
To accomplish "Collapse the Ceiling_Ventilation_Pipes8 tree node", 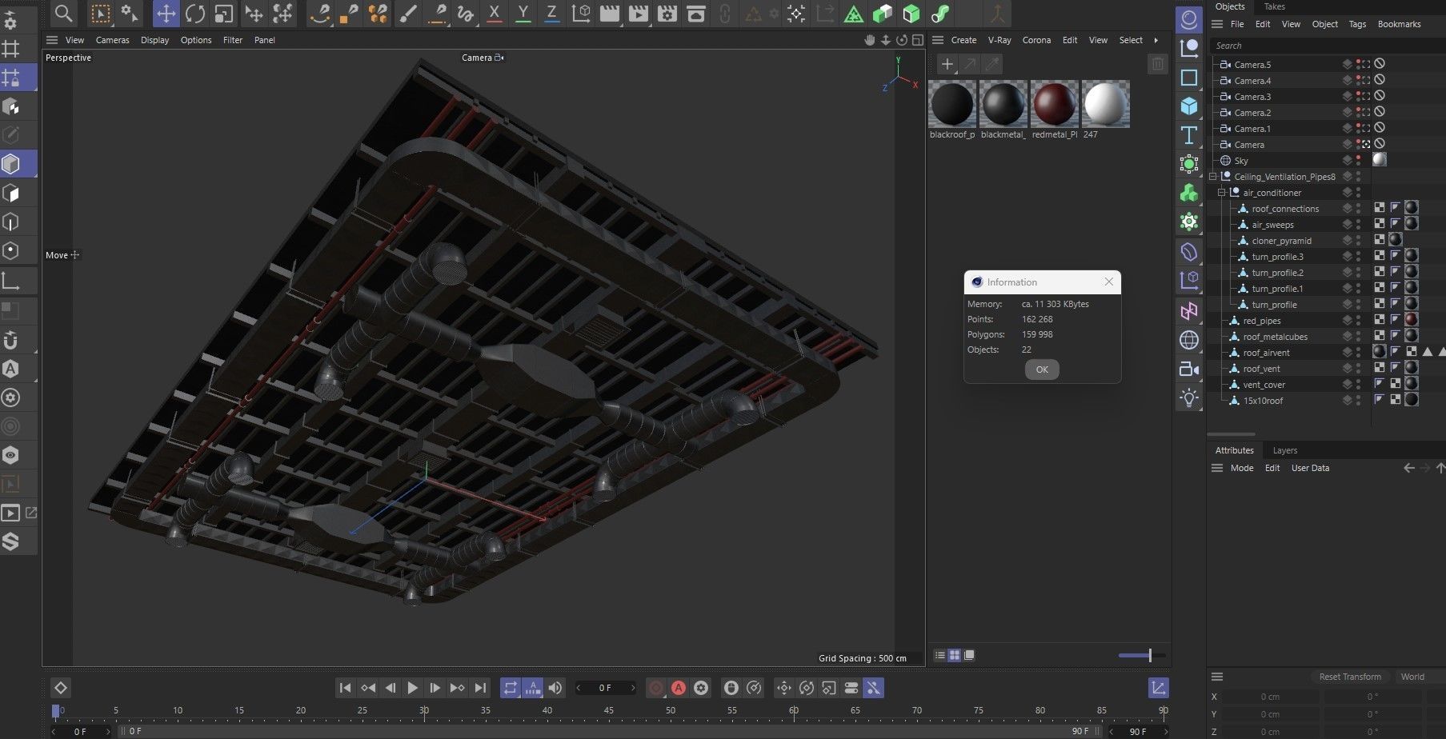I will [1213, 177].
